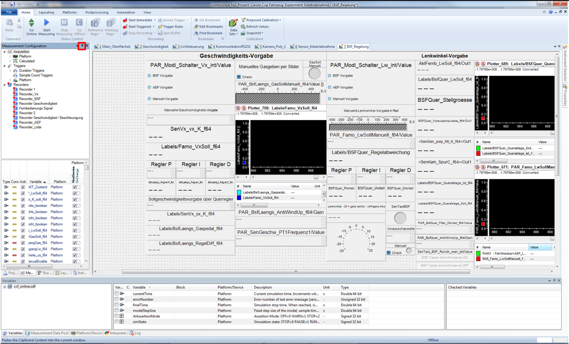Open the Layouting ribbon tab

46,12
